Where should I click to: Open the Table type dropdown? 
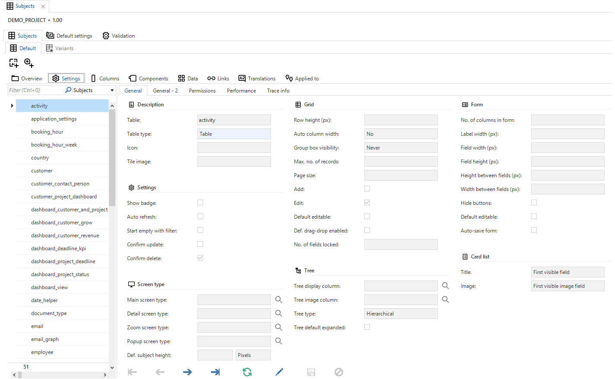(x=234, y=134)
